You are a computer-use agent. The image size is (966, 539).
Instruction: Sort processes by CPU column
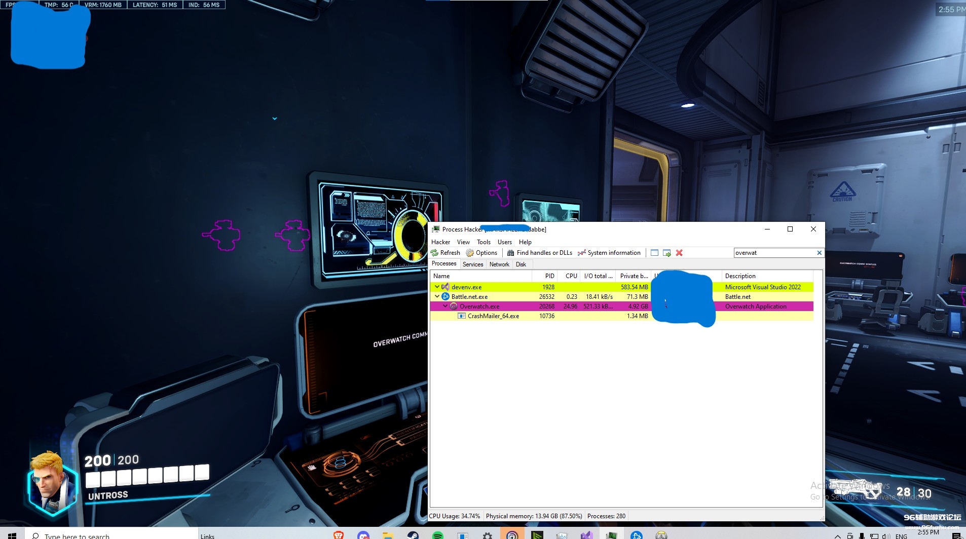pyautogui.click(x=571, y=276)
